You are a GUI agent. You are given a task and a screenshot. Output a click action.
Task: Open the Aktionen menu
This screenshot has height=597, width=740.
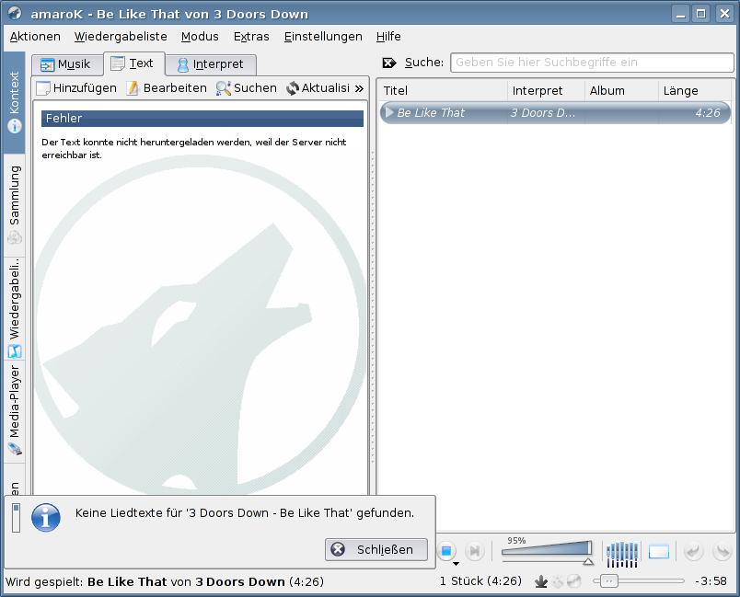[35, 37]
